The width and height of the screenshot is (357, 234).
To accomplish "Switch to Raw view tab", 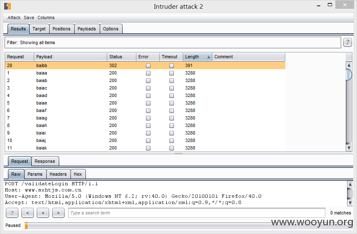I will click(x=16, y=174).
